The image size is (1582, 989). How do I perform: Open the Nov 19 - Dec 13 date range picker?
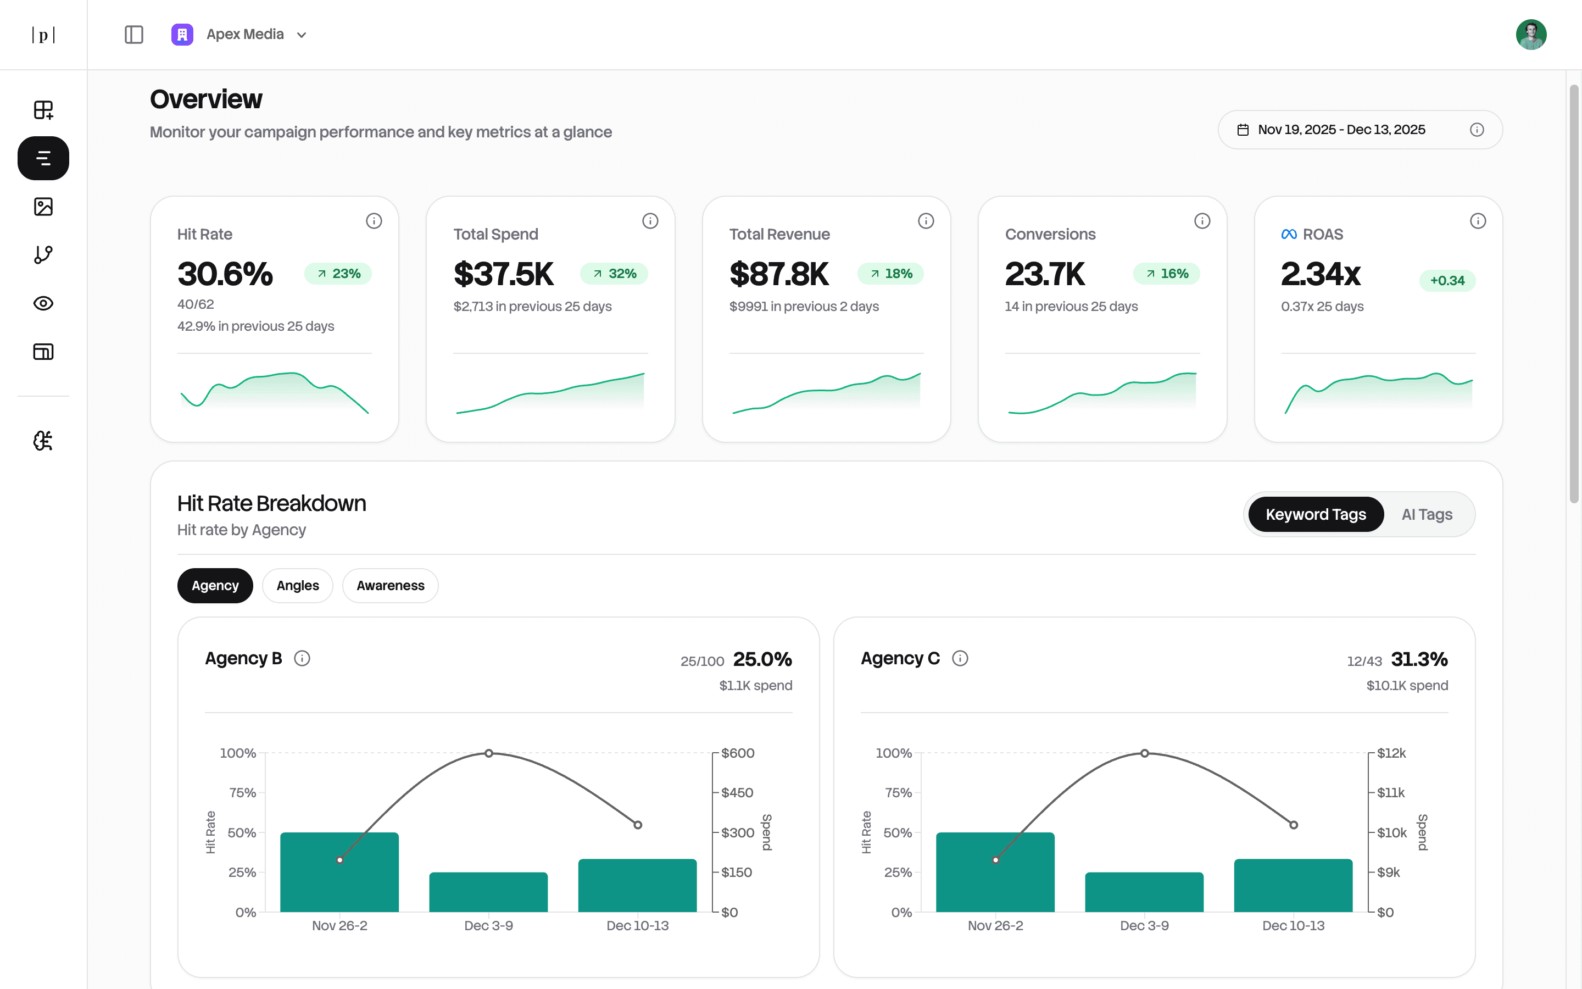point(1341,130)
